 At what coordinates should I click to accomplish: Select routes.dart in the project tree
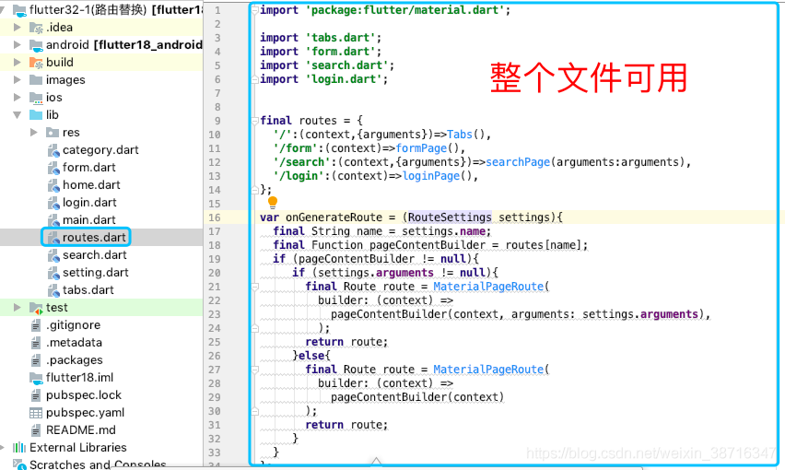pos(94,237)
